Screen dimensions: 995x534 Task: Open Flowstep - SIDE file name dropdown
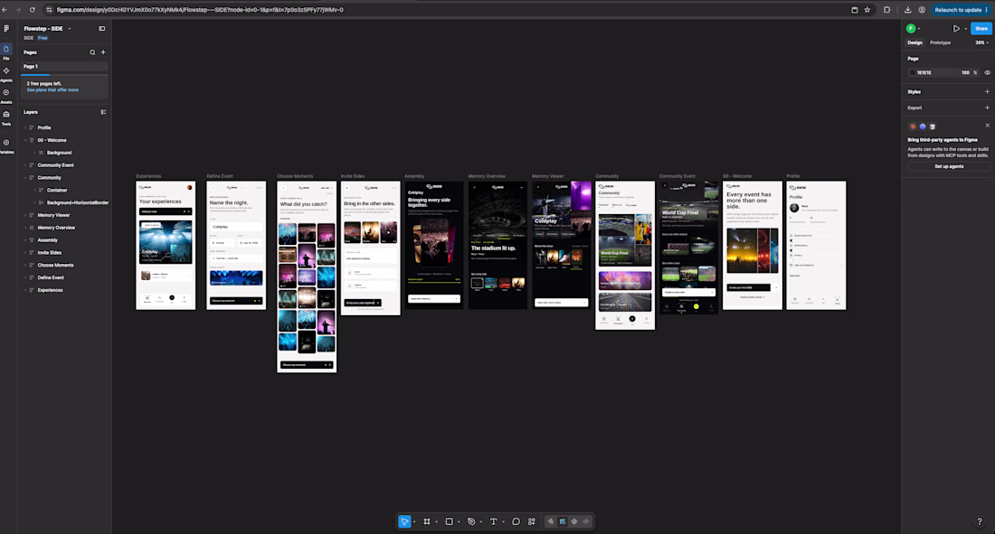pos(69,29)
